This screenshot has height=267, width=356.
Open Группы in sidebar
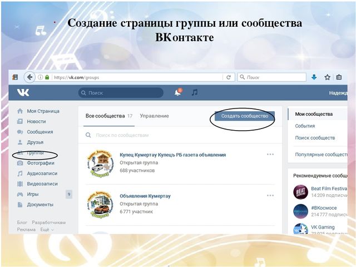click(x=36, y=153)
